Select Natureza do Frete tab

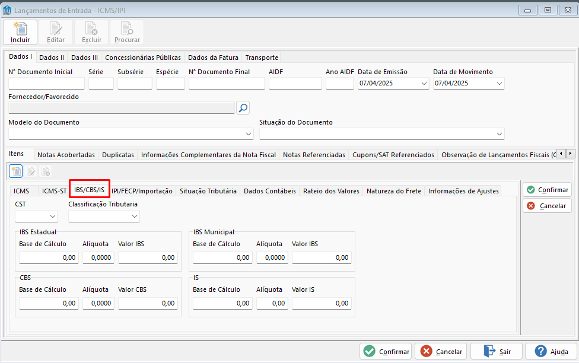(x=394, y=191)
